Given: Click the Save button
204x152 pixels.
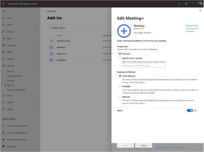Looking at the screenshot, I should (125, 145).
